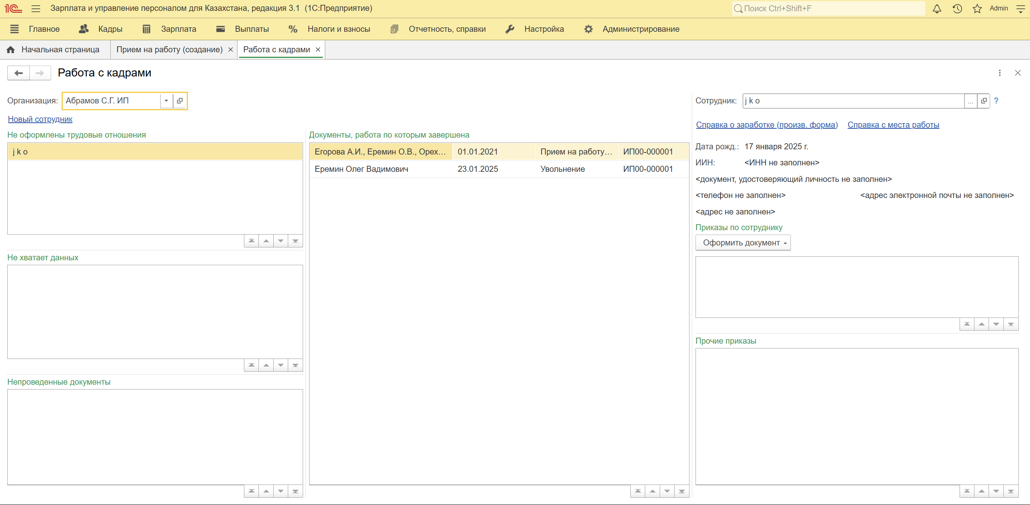The width and height of the screenshot is (1030, 505).
Task: Expand the Организация dropdown arrow
Action: 166,101
